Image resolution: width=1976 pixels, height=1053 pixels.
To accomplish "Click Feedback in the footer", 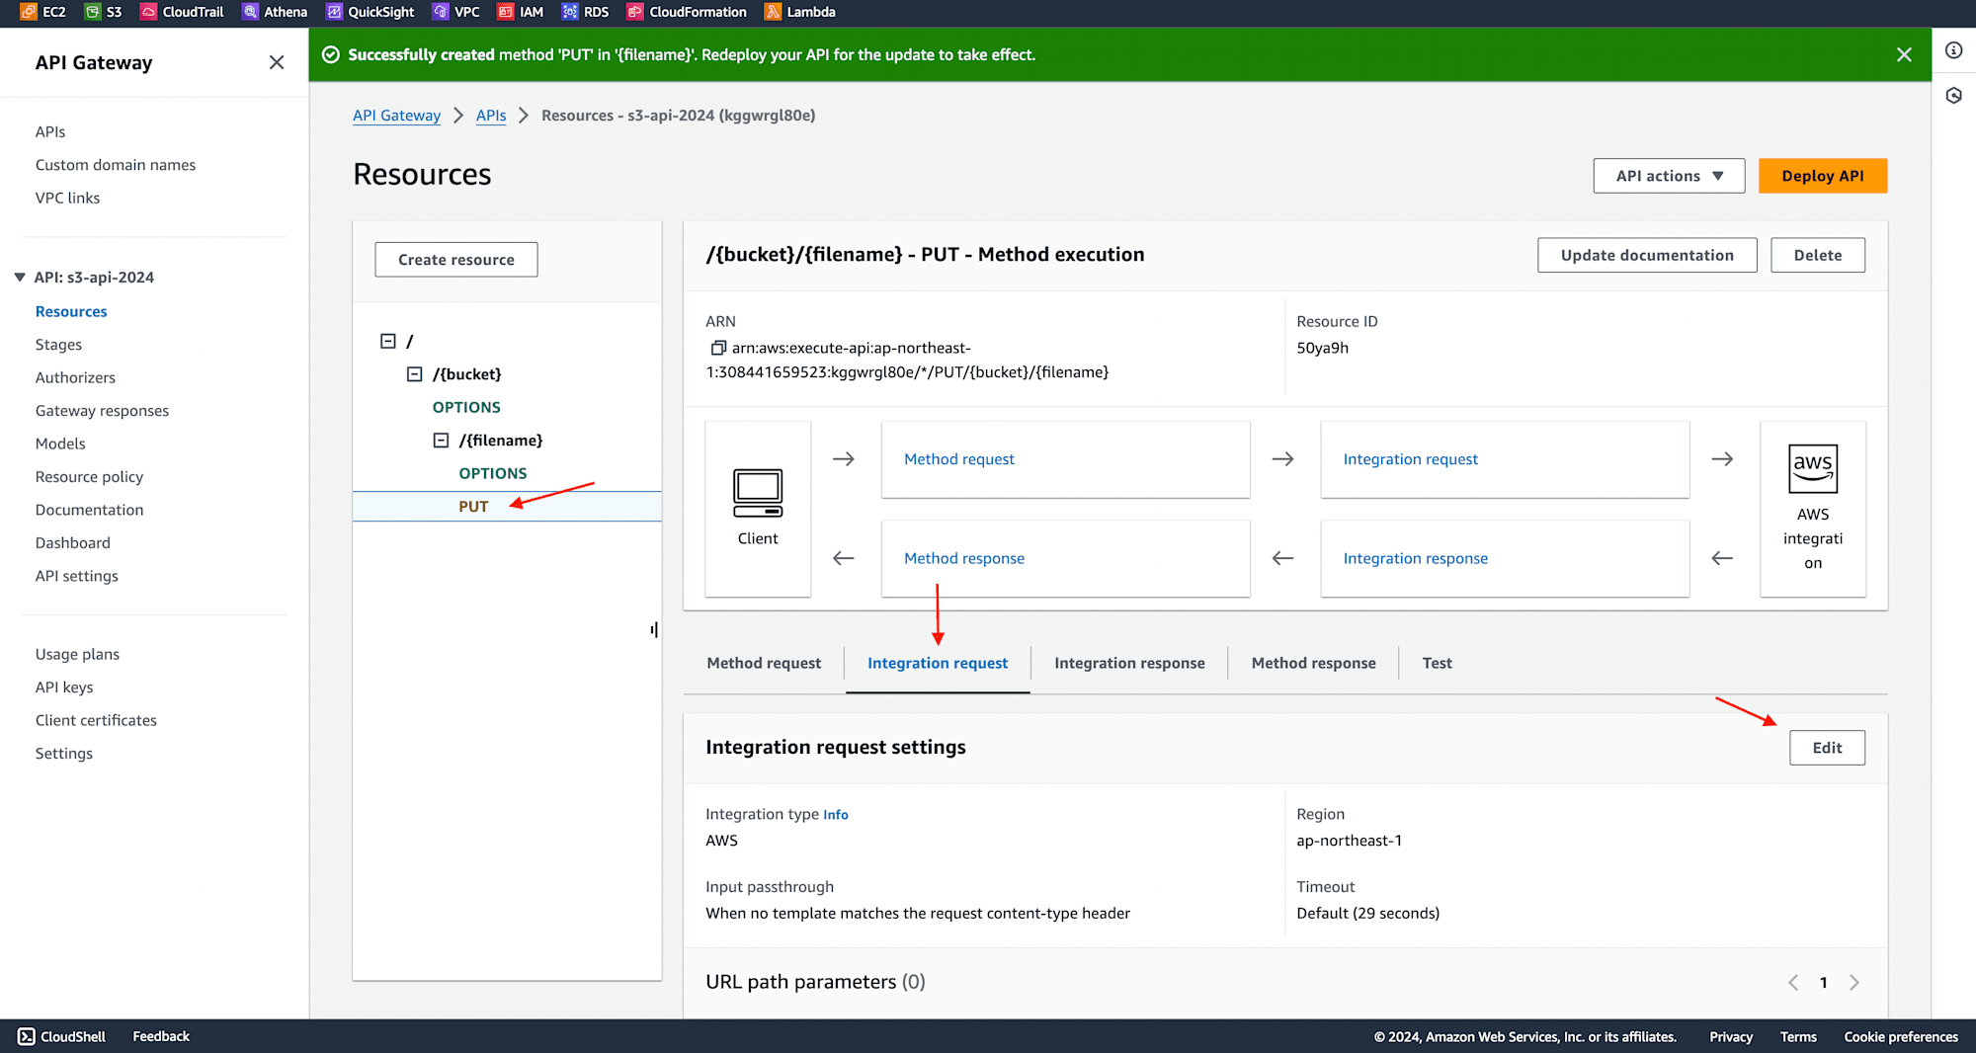I will [x=161, y=1036].
